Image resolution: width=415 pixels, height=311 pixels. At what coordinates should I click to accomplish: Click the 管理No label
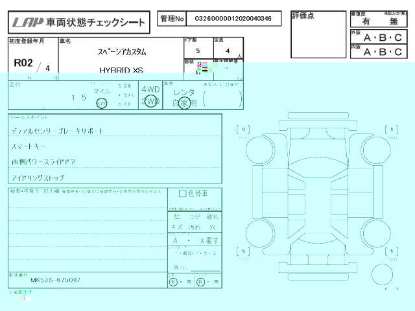click(x=172, y=19)
